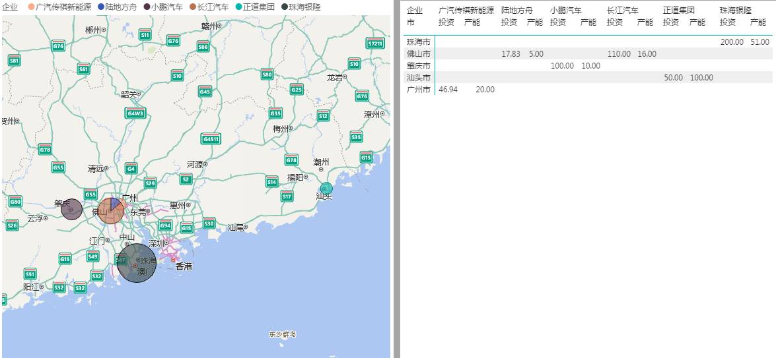The width and height of the screenshot is (776, 358).
Task: Click the 51.00 cell in the 珠海市 row
Action: point(759,42)
